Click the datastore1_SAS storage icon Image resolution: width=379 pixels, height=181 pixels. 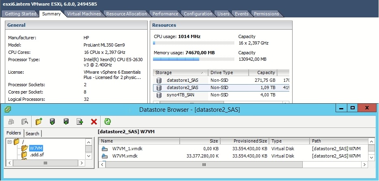(159, 80)
